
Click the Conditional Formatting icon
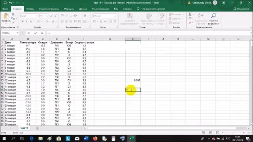[x=130, y=16]
